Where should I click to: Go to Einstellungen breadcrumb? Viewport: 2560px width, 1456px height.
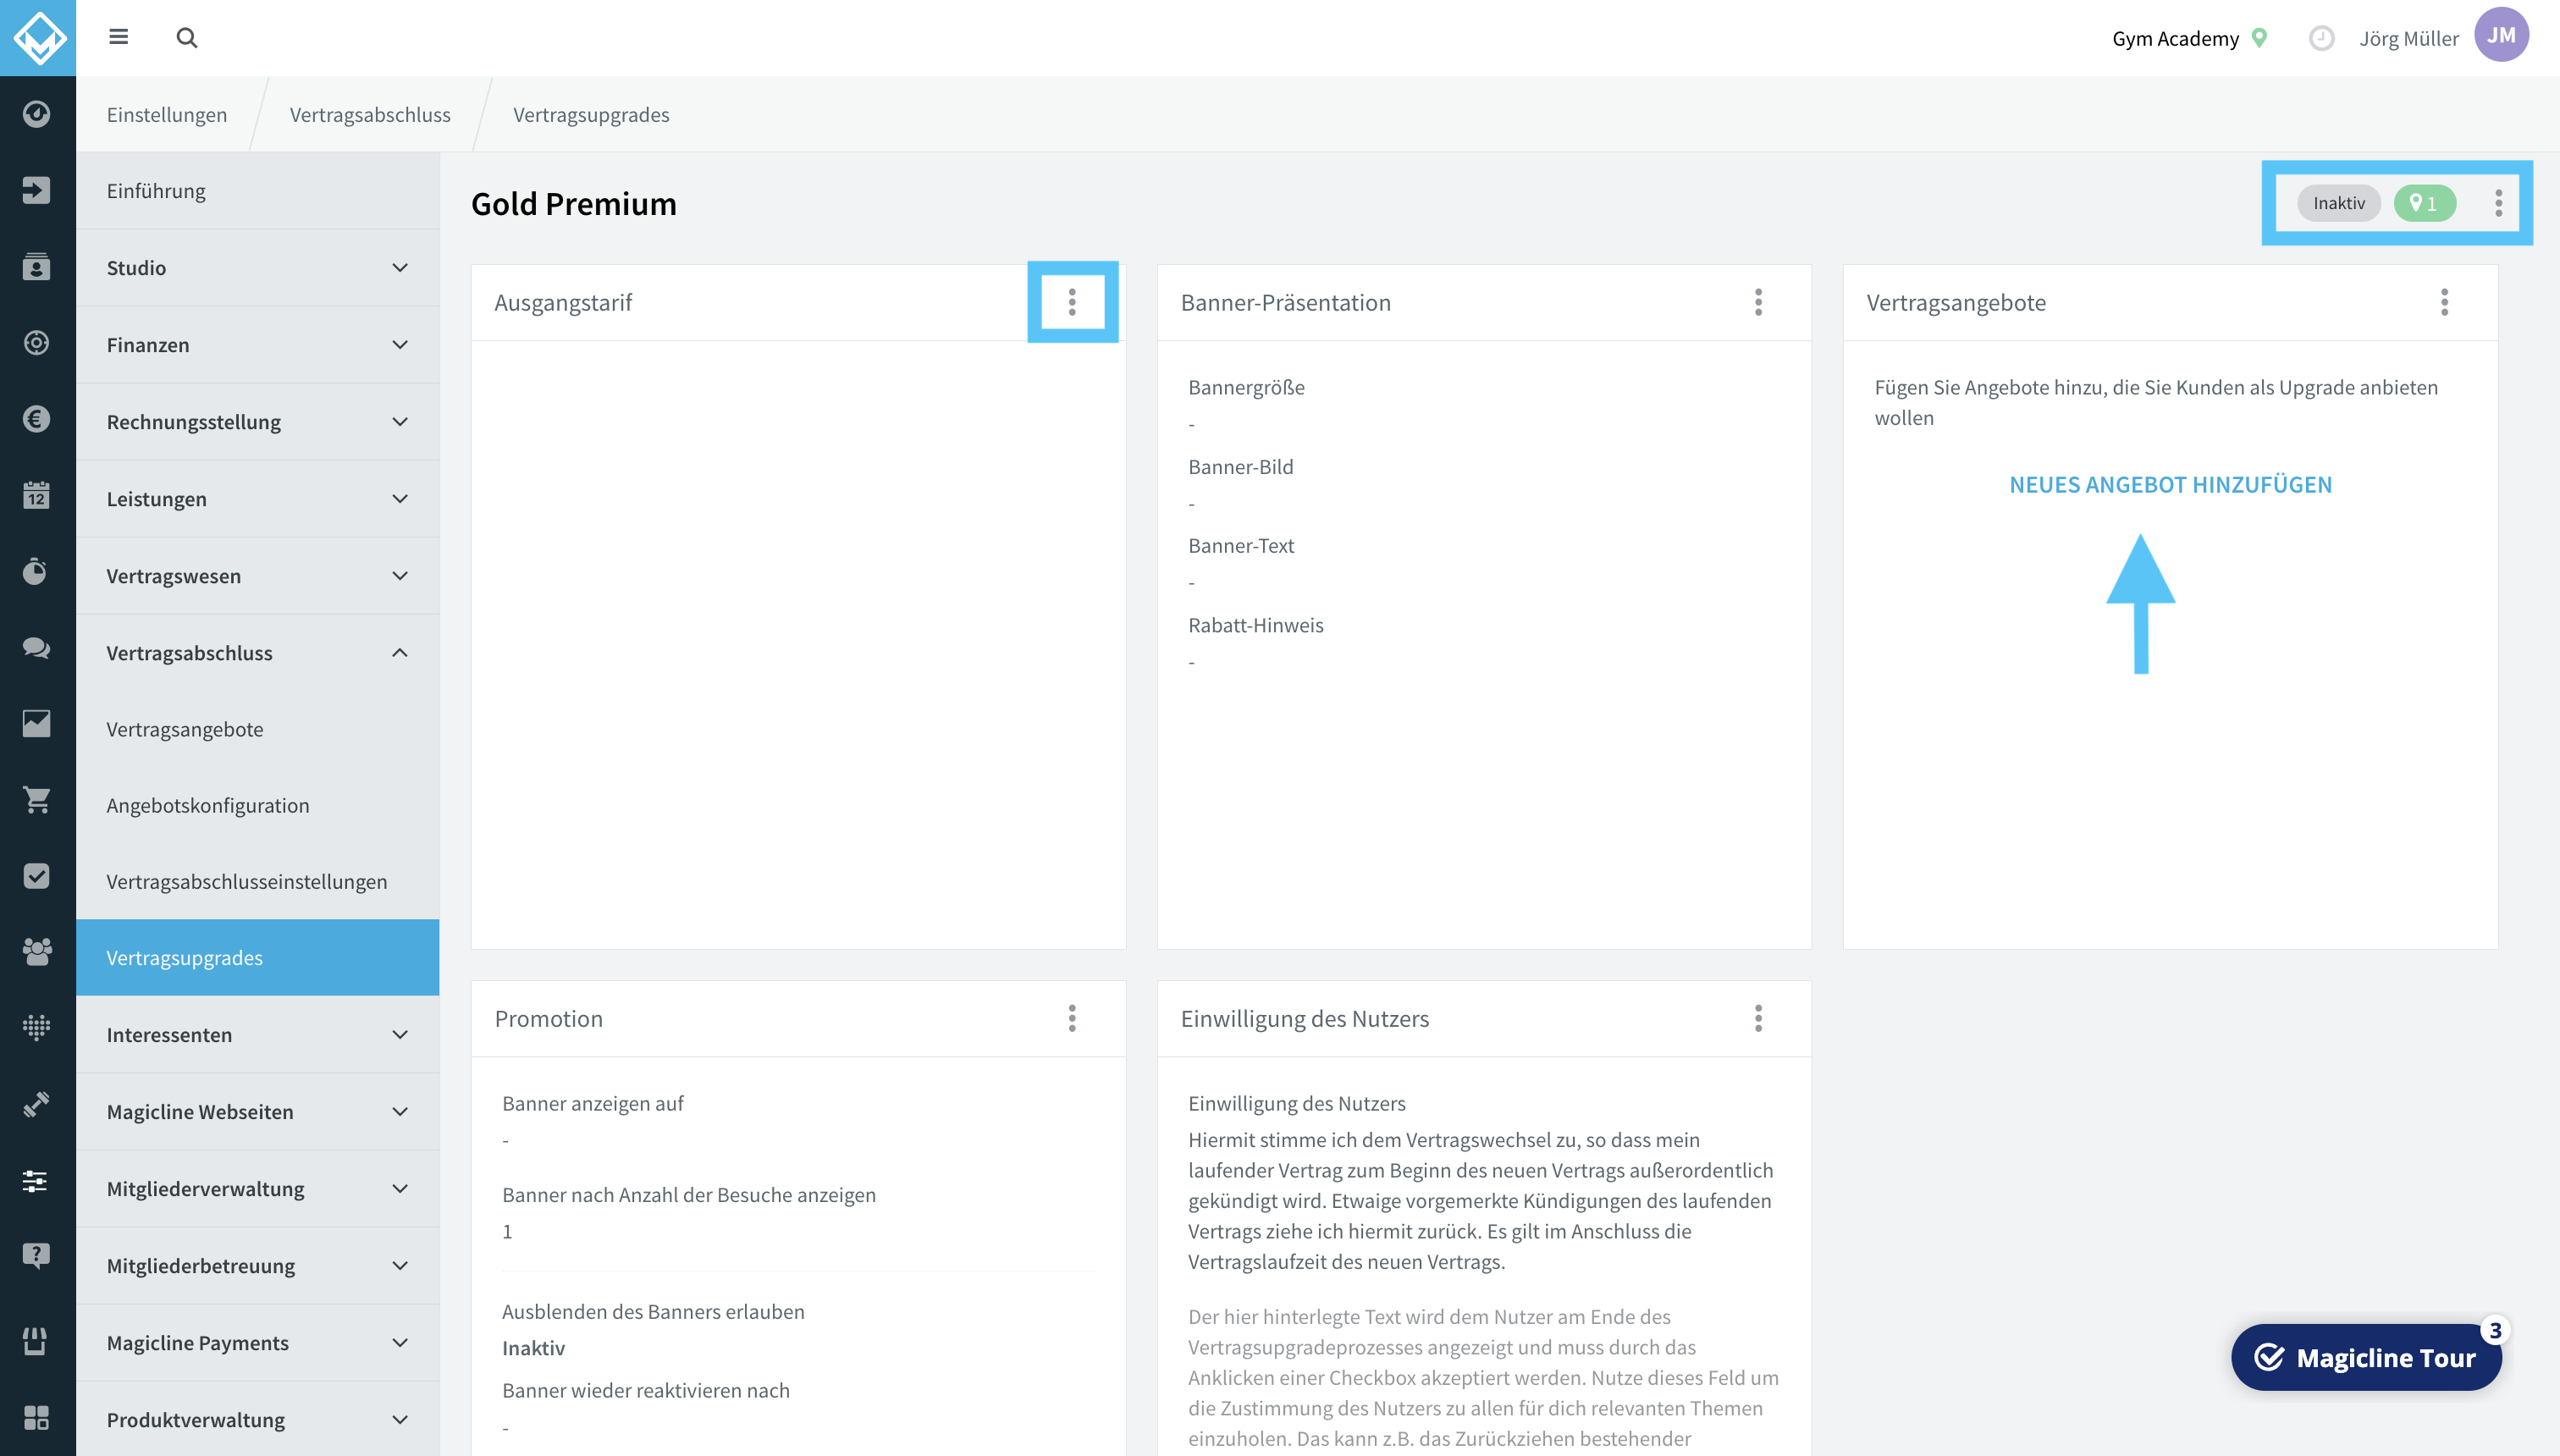(167, 114)
